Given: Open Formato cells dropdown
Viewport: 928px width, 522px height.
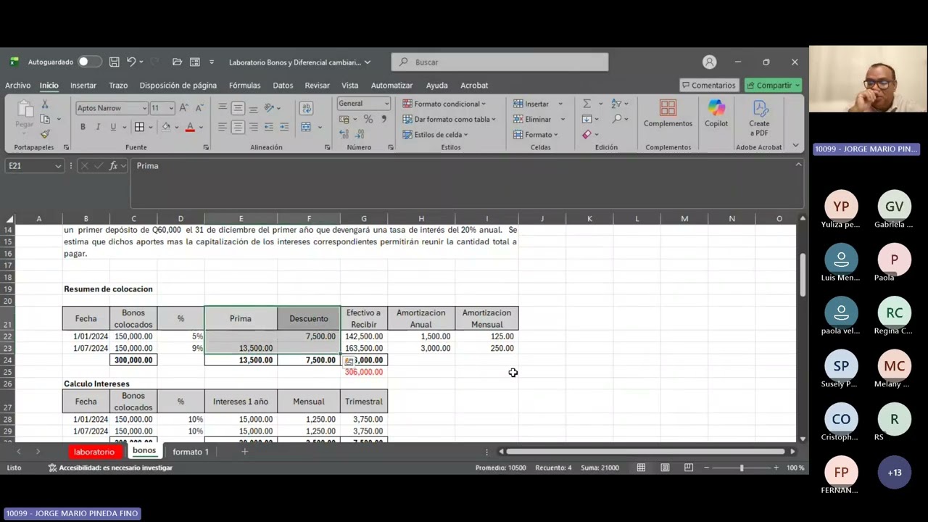Looking at the screenshot, I should click(536, 134).
